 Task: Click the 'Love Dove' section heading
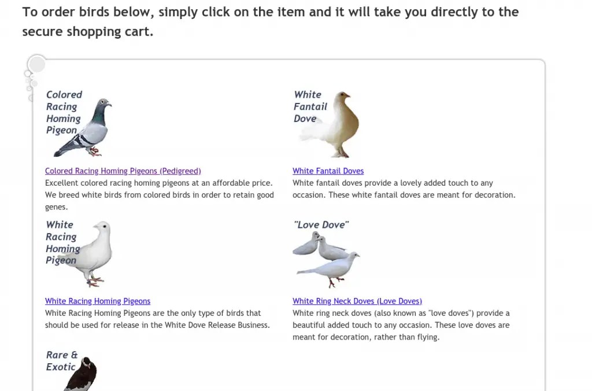click(x=321, y=224)
